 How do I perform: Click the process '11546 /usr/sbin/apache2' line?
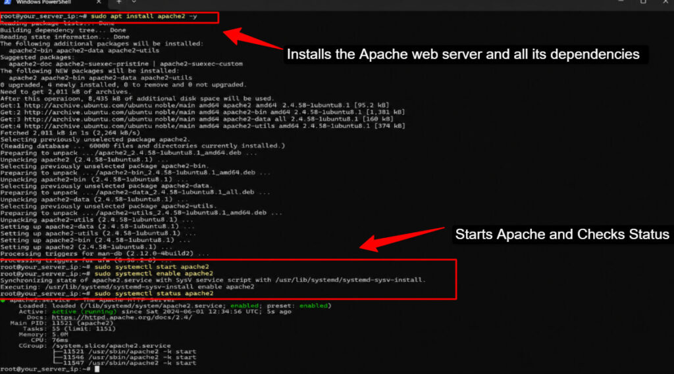pyautogui.click(x=124, y=358)
